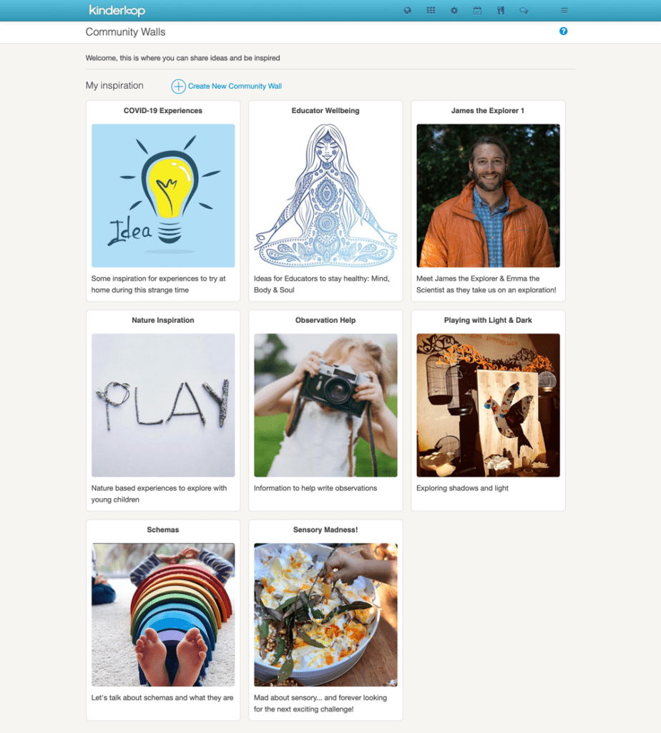Click the plus circle create wall icon

[178, 86]
